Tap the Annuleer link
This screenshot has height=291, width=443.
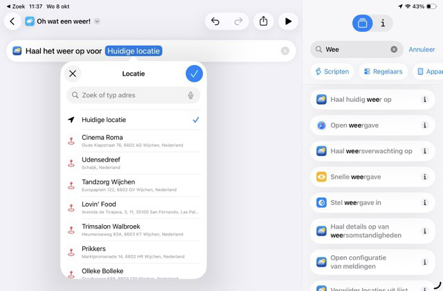422,50
